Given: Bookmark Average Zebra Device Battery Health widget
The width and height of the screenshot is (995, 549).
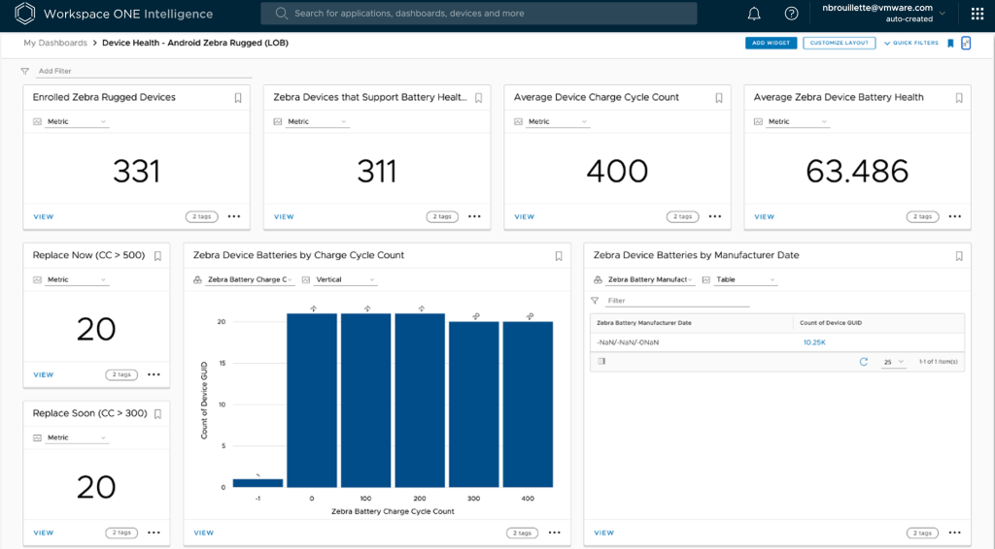Looking at the screenshot, I should coord(959,98).
